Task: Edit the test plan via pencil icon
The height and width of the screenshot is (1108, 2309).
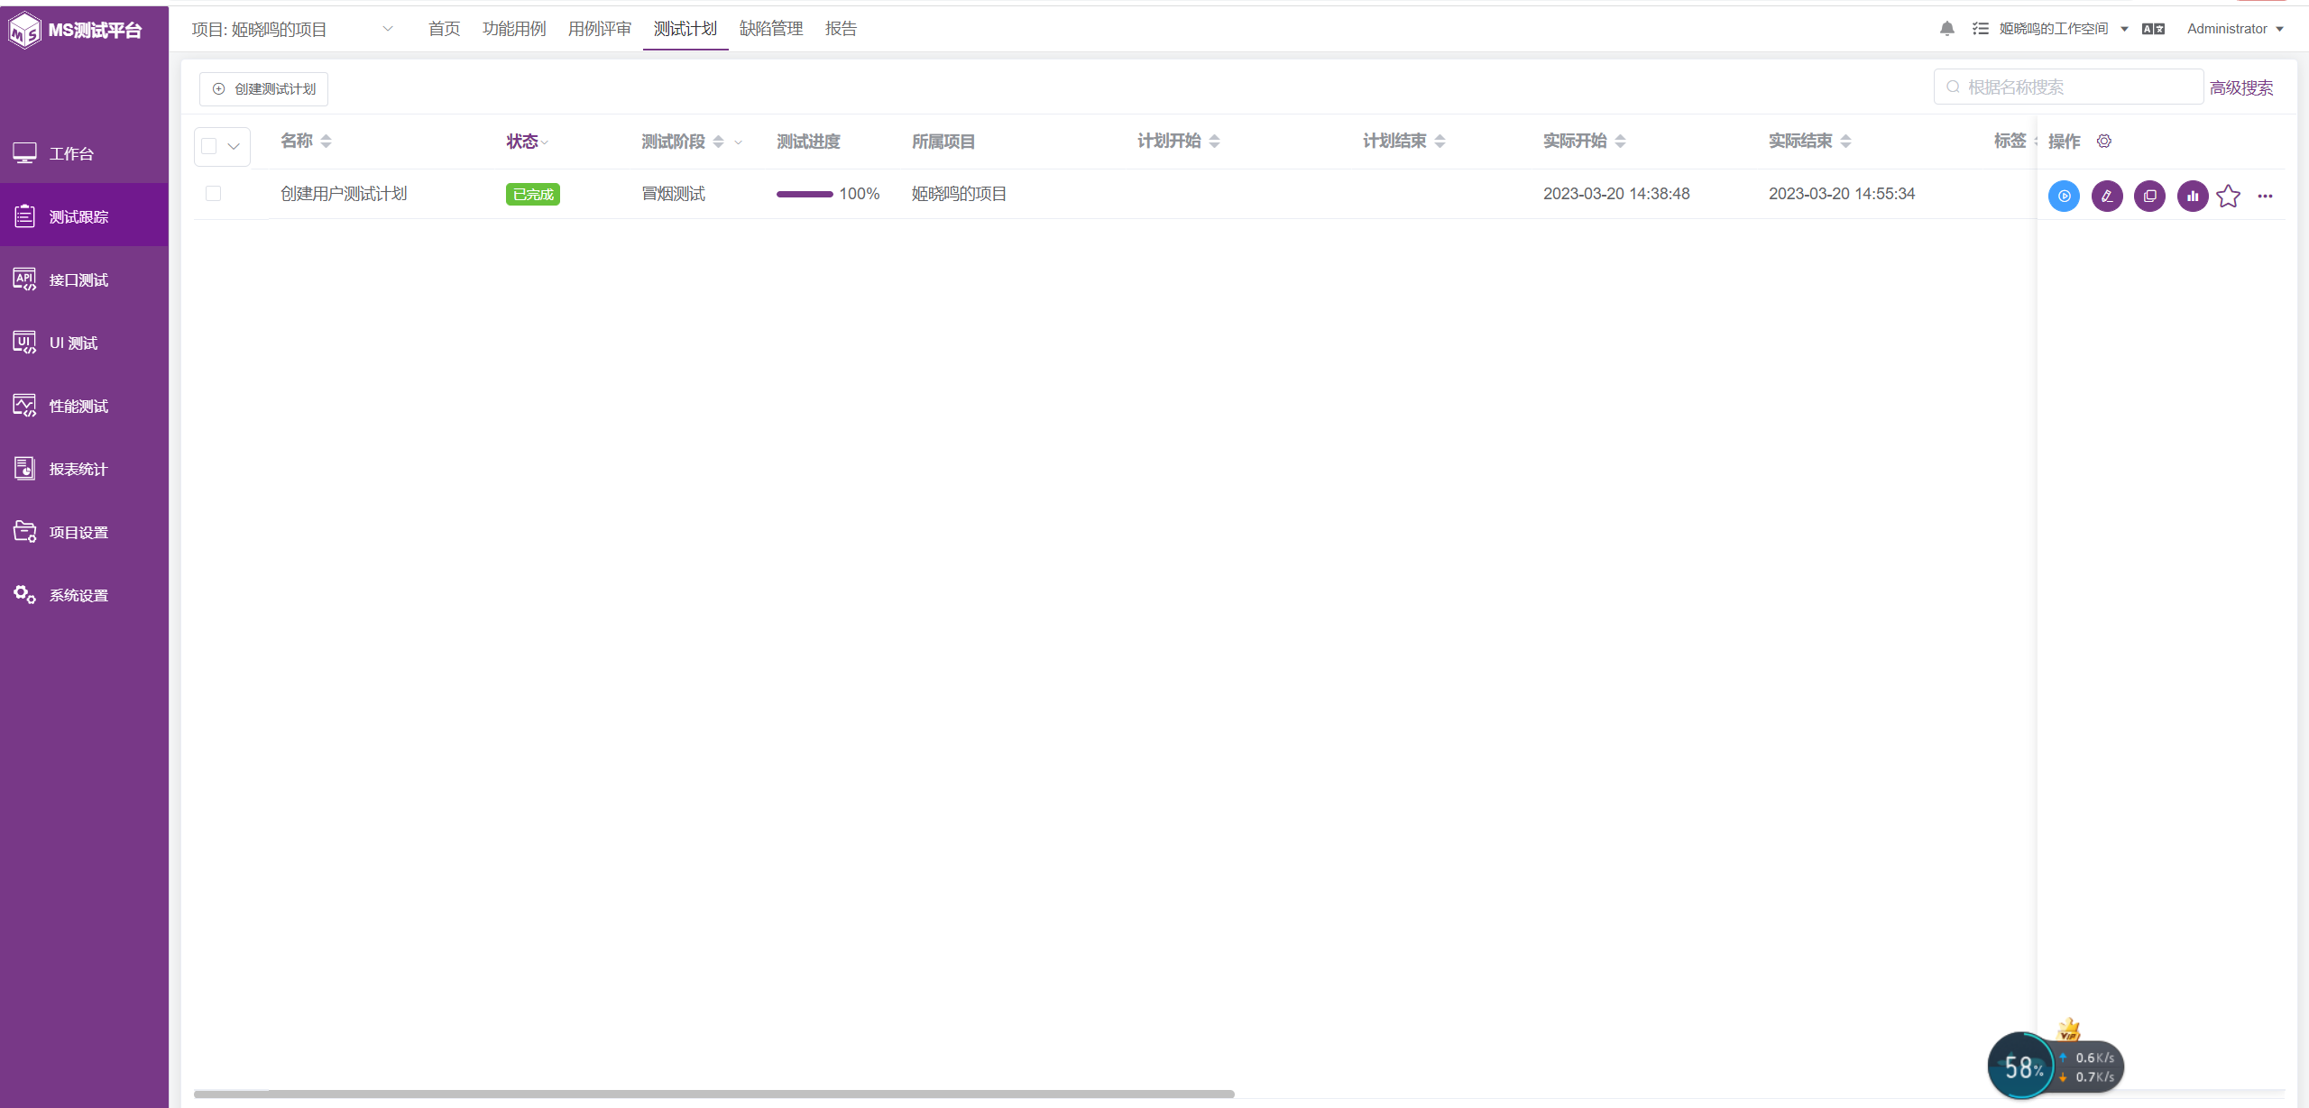Action: (2107, 196)
